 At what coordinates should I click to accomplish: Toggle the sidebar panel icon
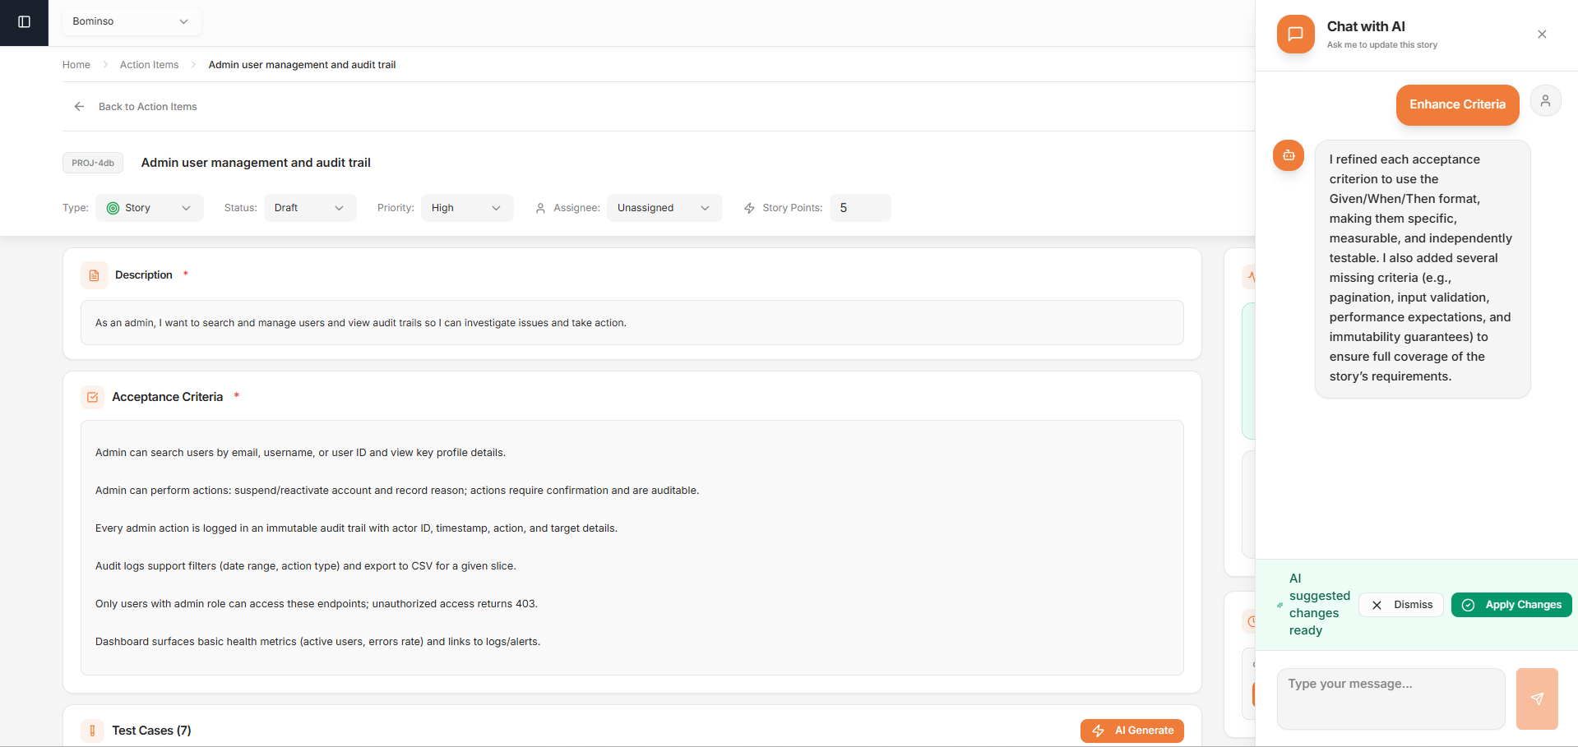[24, 22]
